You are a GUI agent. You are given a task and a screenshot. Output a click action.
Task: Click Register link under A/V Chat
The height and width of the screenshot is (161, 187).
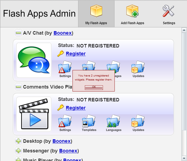(76, 54)
